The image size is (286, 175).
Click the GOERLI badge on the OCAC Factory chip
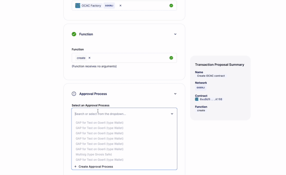pyautogui.click(x=109, y=5)
